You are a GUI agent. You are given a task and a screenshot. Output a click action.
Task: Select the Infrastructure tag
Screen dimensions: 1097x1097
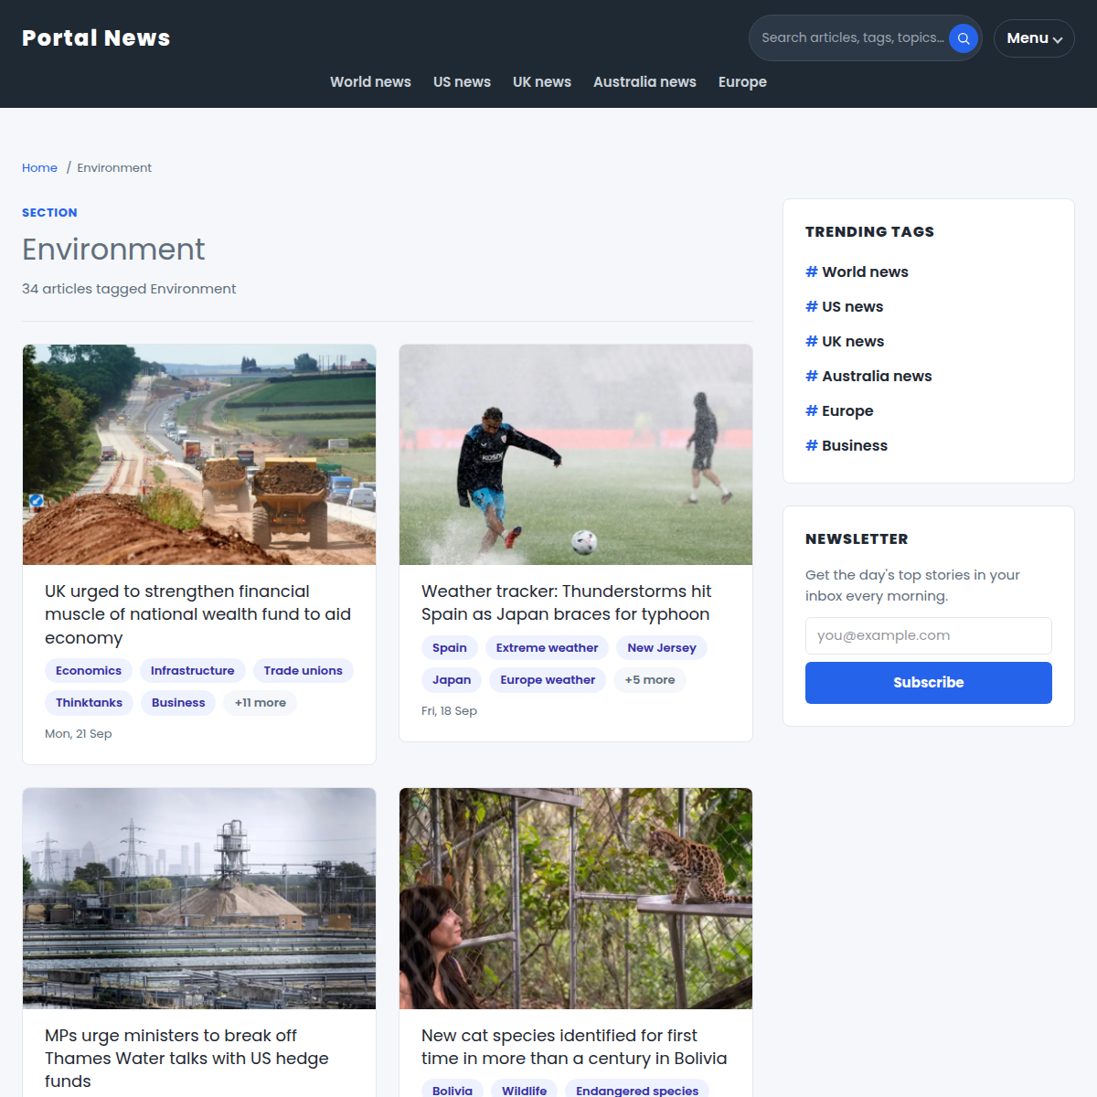(193, 671)
